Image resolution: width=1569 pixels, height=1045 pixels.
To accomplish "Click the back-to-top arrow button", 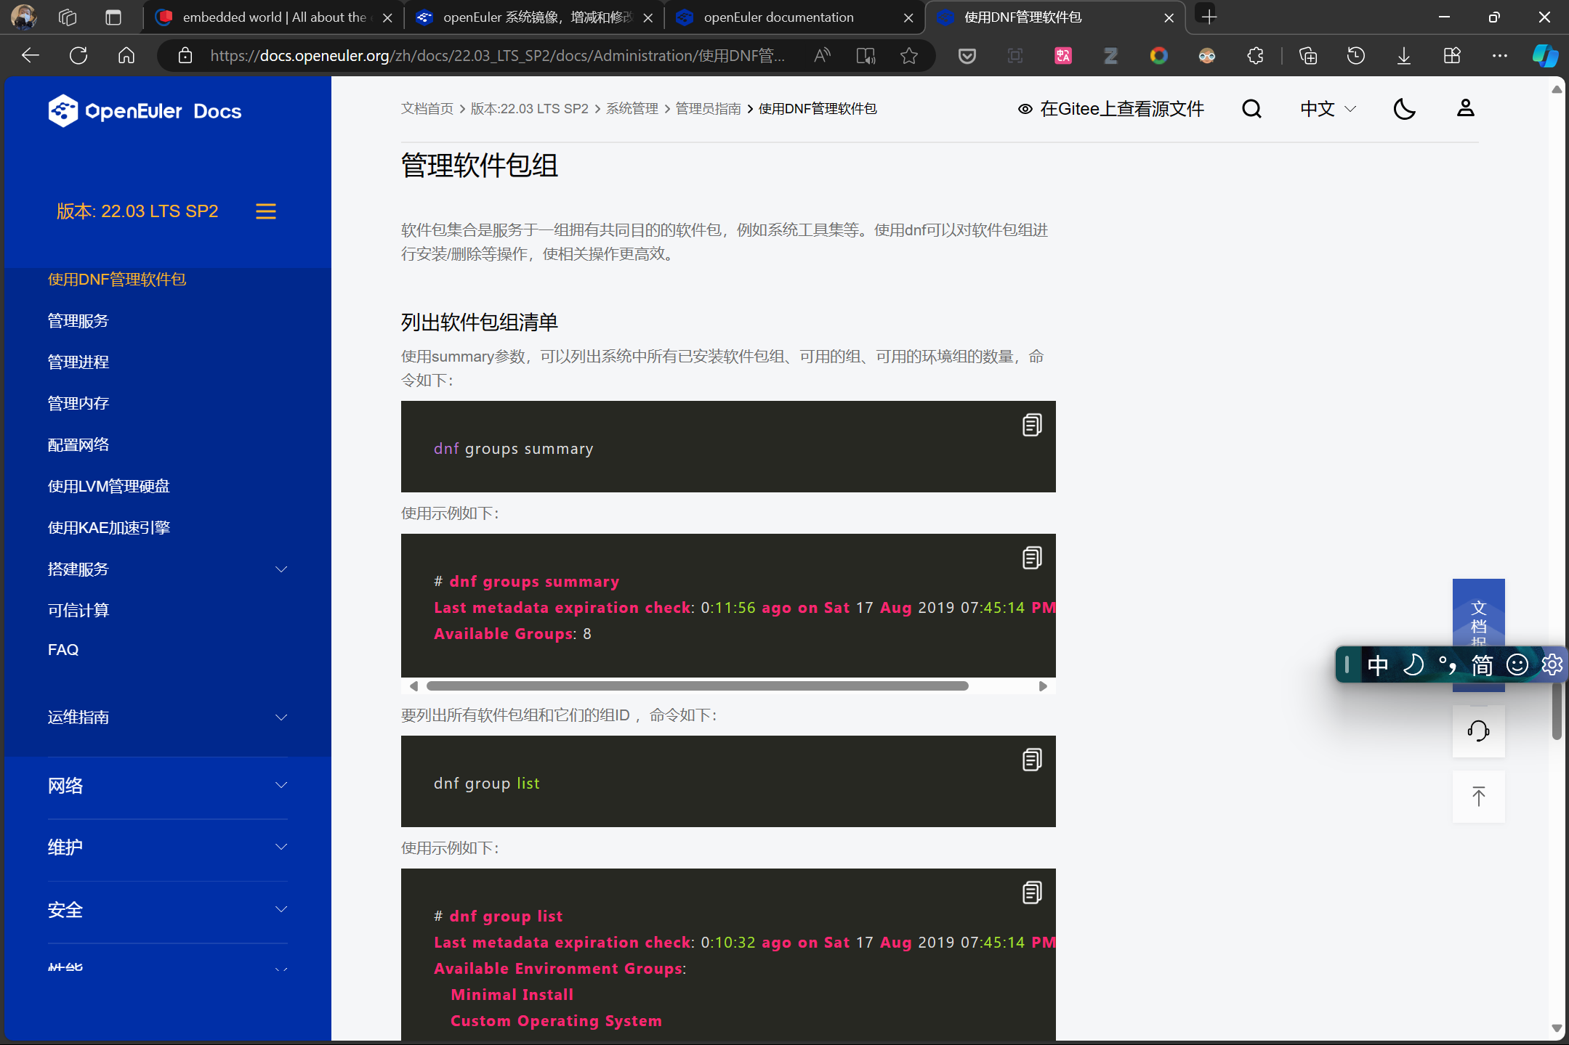I will tap(1478, 797).
